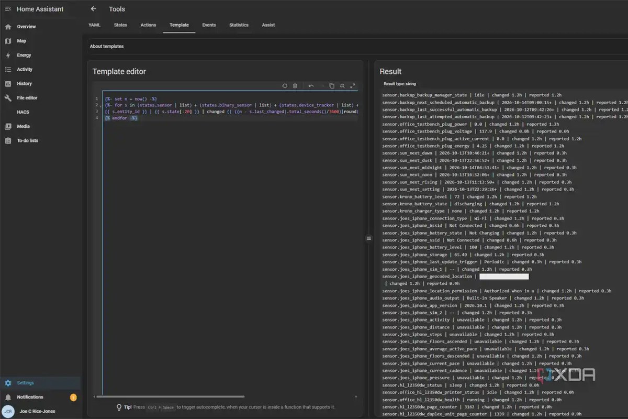Open To-do lists

41,140
